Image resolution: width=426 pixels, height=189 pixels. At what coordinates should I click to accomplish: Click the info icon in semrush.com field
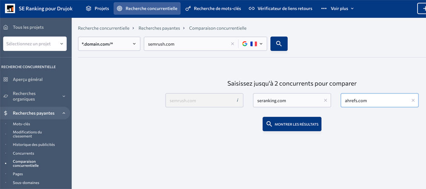[237, 100]
